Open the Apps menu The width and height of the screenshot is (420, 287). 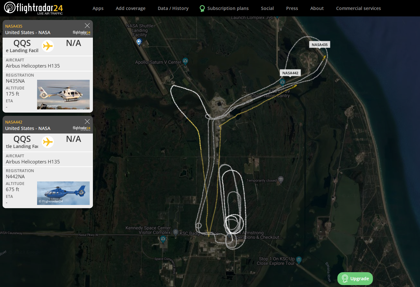point(98,8)
